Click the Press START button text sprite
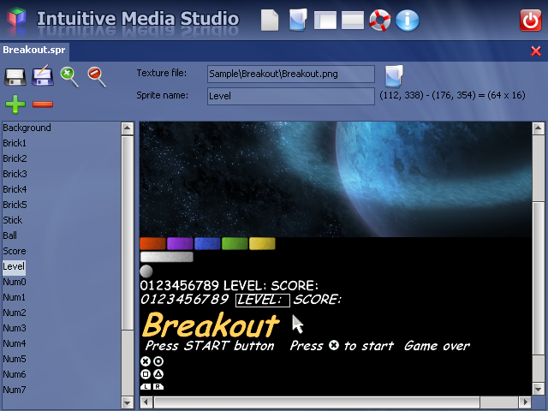548x411 pixels. 210,346
